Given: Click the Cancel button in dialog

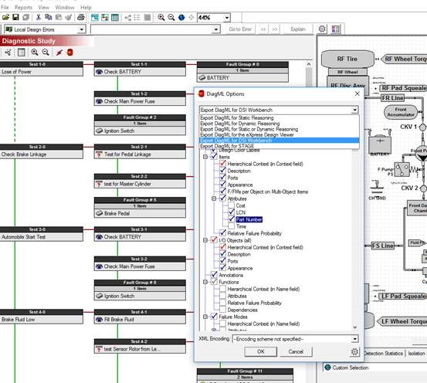Looking at the screenshot, I should point(296,351).
